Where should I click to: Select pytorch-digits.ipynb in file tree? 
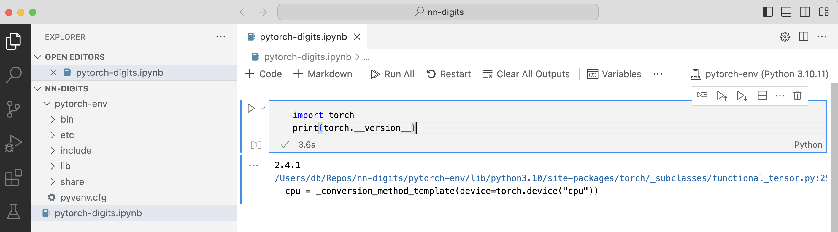pyautogui.click(x=134, y=213)
